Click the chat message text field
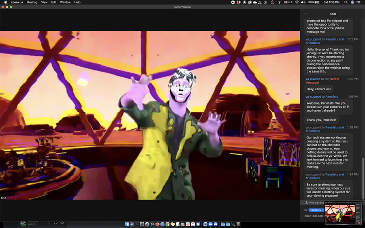The image size is (365, 228). click(x=314, y=216)
